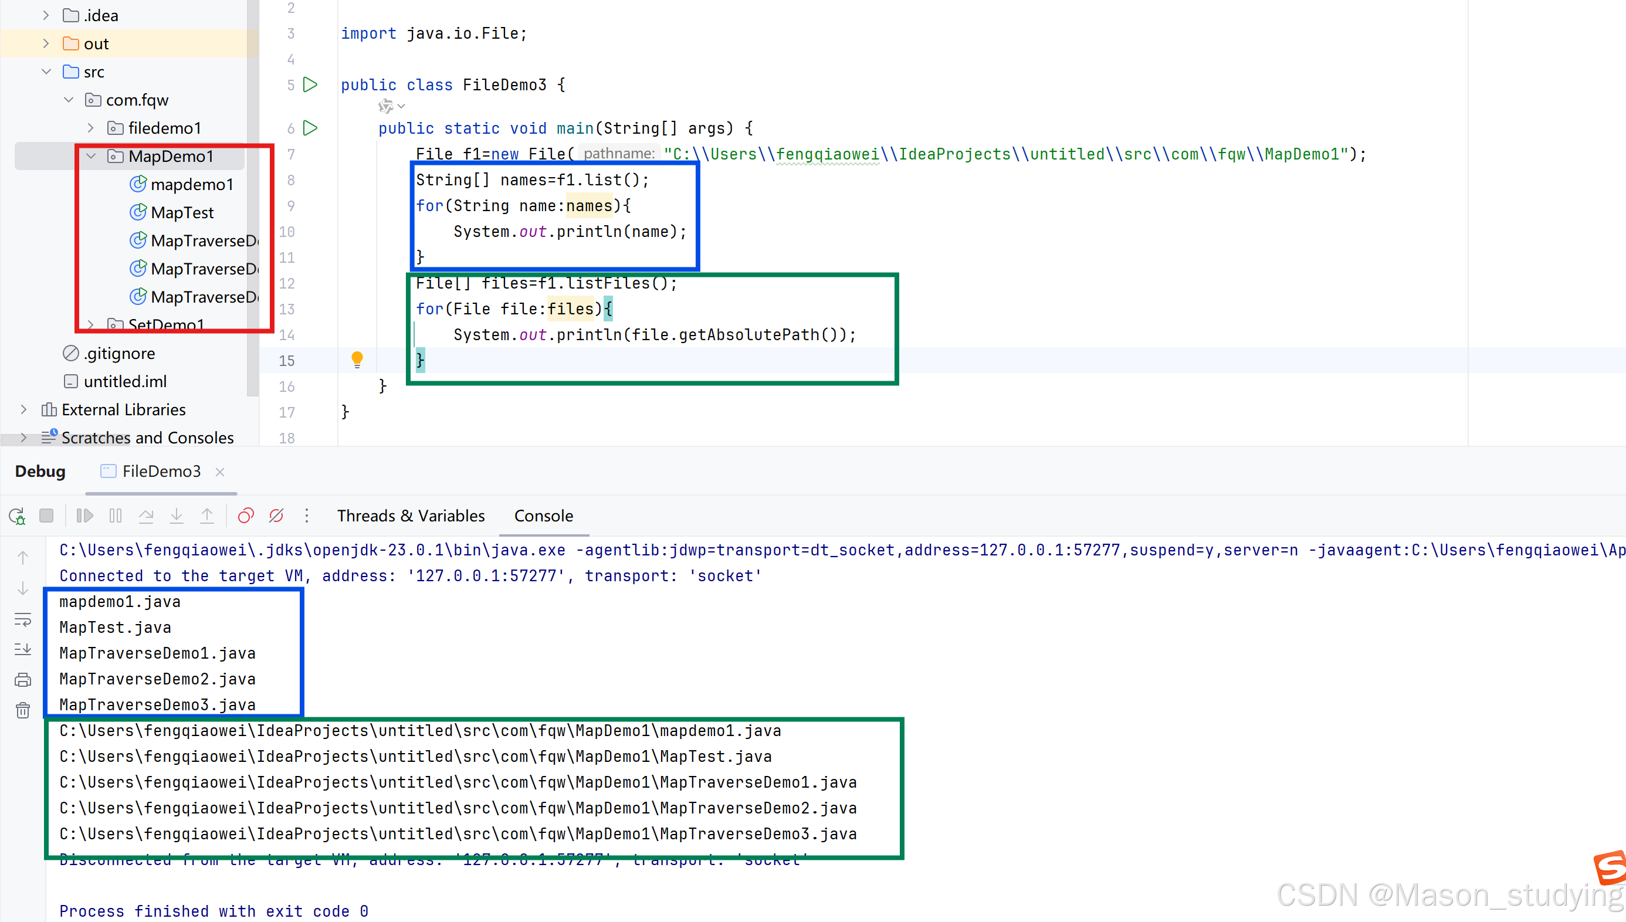Select the .gitignore file
Image resolution: width=1626 pixels, height=922 pixels.
[119, 353]
